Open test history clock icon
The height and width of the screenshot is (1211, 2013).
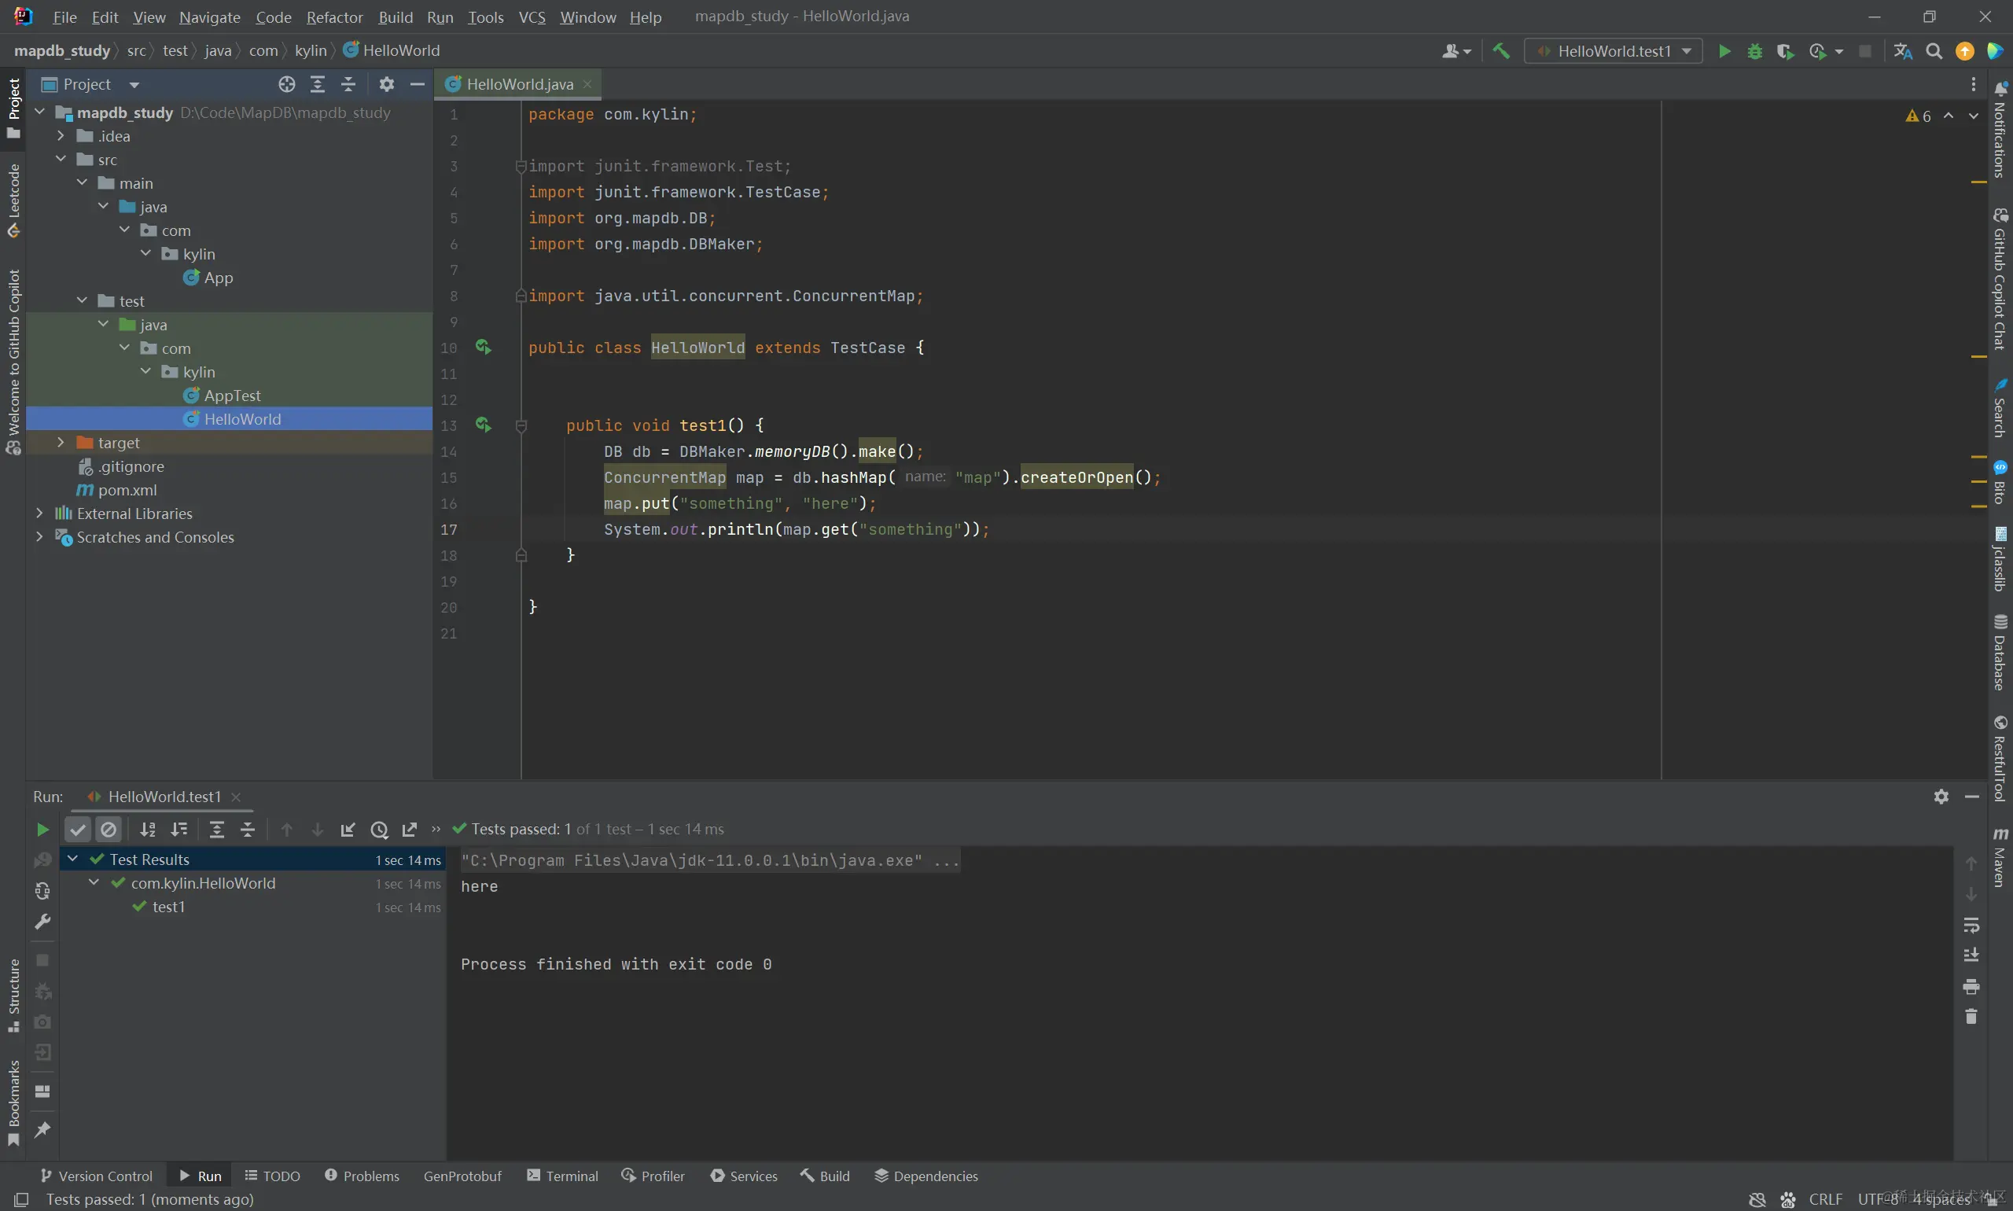(380, 830)
